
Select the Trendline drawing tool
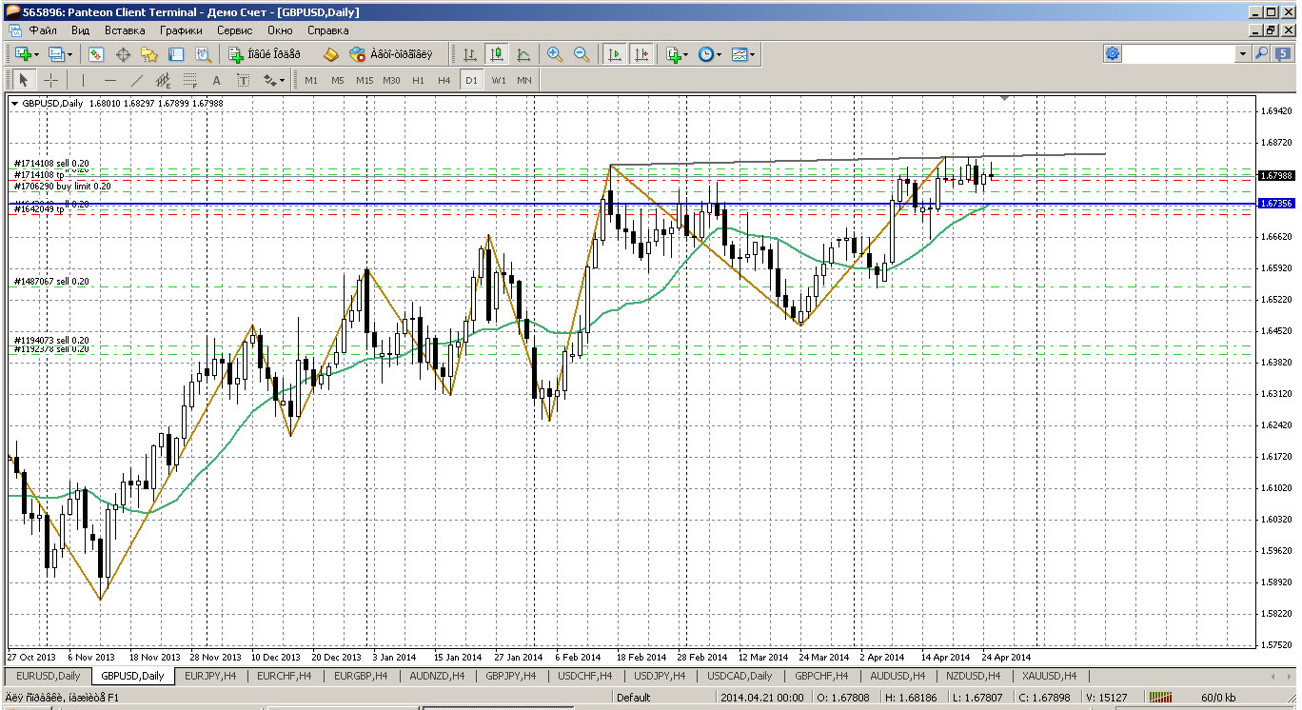click(136, 80)
